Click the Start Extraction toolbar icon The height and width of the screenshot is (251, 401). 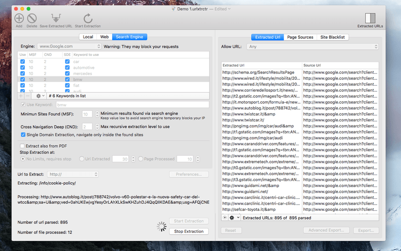pos(88,19)
